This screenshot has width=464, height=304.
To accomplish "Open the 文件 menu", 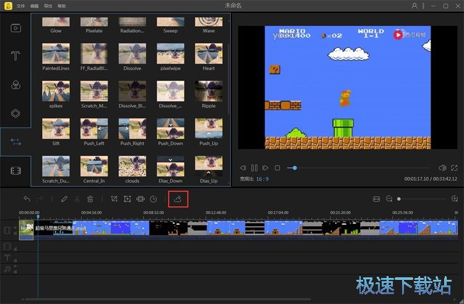I will point(20,6).
